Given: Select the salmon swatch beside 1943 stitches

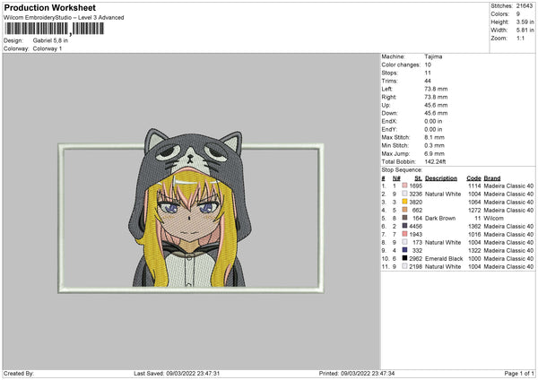Looking at the screenshot, I should point(404,234).
